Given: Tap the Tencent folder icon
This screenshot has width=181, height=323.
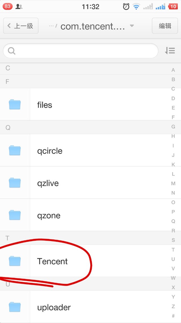Looking at the screenshot, I should tap(15, 261).
